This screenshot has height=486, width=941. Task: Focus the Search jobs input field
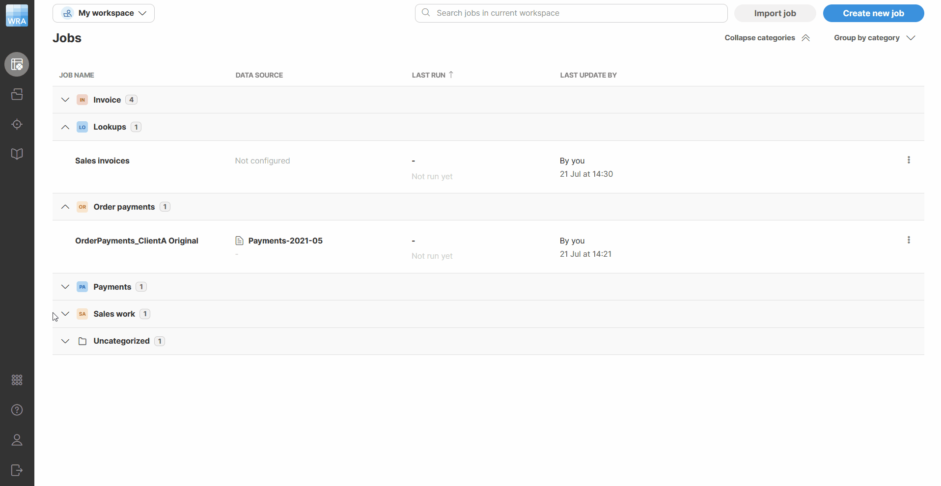pyautogui.click(x=571, y=13)
